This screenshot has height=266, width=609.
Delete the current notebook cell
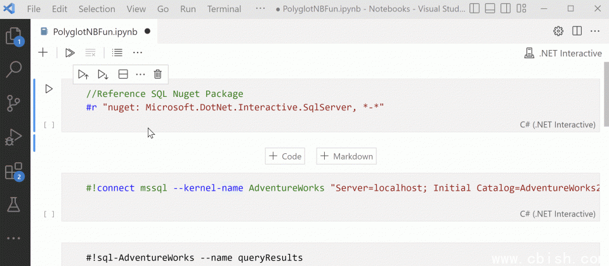[x=158, y=74]
